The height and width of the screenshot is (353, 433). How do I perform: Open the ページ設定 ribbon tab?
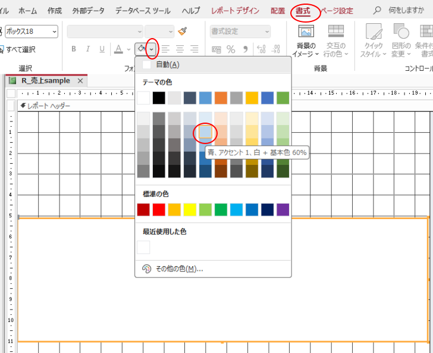tap(337, 11)
